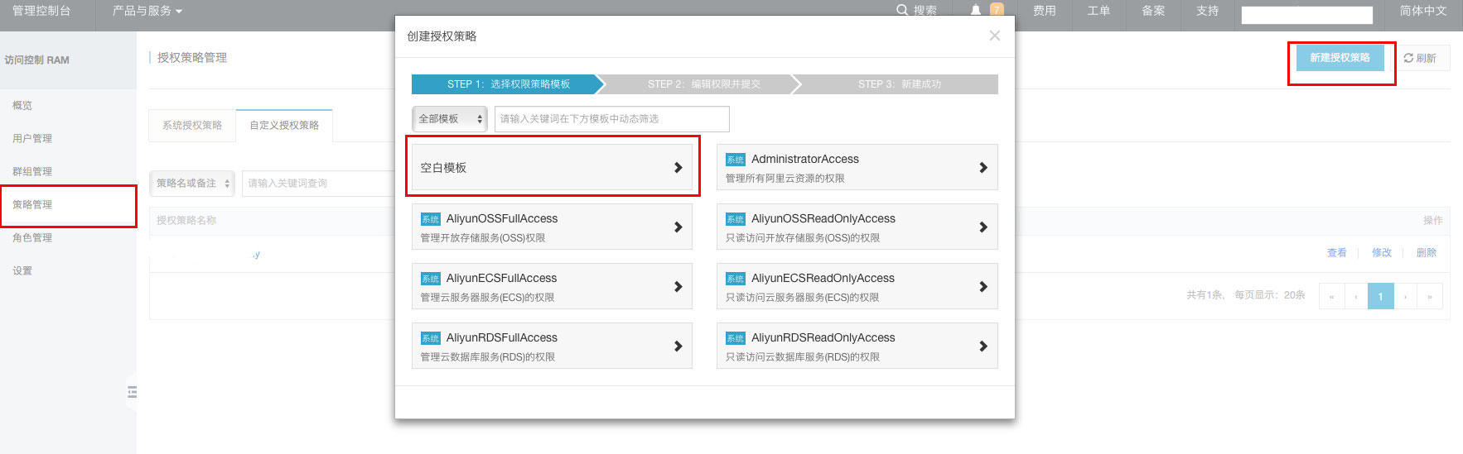The height and width of the screenshot is (454, 1463).
Task: Switch to 自定义授权策略 tab
Action: 284,126
